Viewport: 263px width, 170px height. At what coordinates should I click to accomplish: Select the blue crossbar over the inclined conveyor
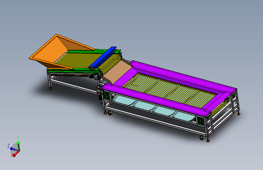click(x=103, y=57)
